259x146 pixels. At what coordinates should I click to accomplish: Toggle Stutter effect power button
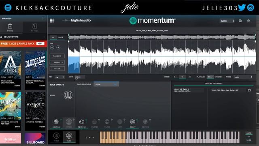point(99,120)
